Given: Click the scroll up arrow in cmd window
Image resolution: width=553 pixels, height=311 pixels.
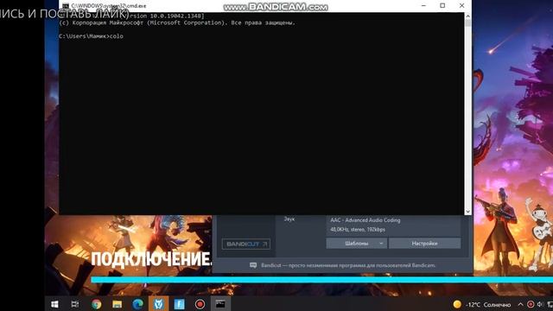Looking at the screenshot, I should point(468,16).
